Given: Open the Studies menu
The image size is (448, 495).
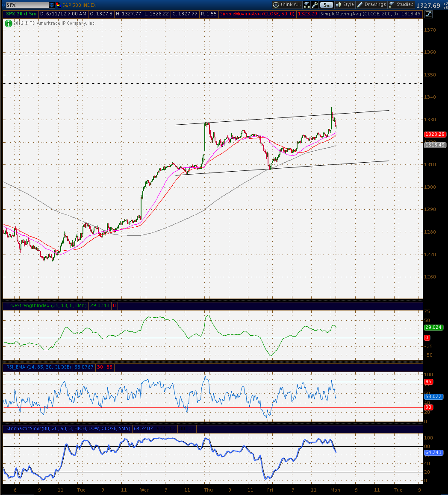Looking at the screenshot, I should pos(401,5).
